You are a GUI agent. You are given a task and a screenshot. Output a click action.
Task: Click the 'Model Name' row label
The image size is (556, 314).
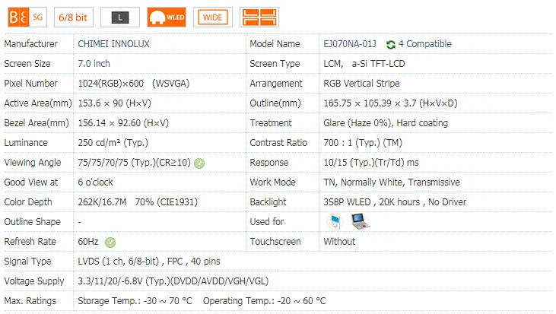[275, 44]
